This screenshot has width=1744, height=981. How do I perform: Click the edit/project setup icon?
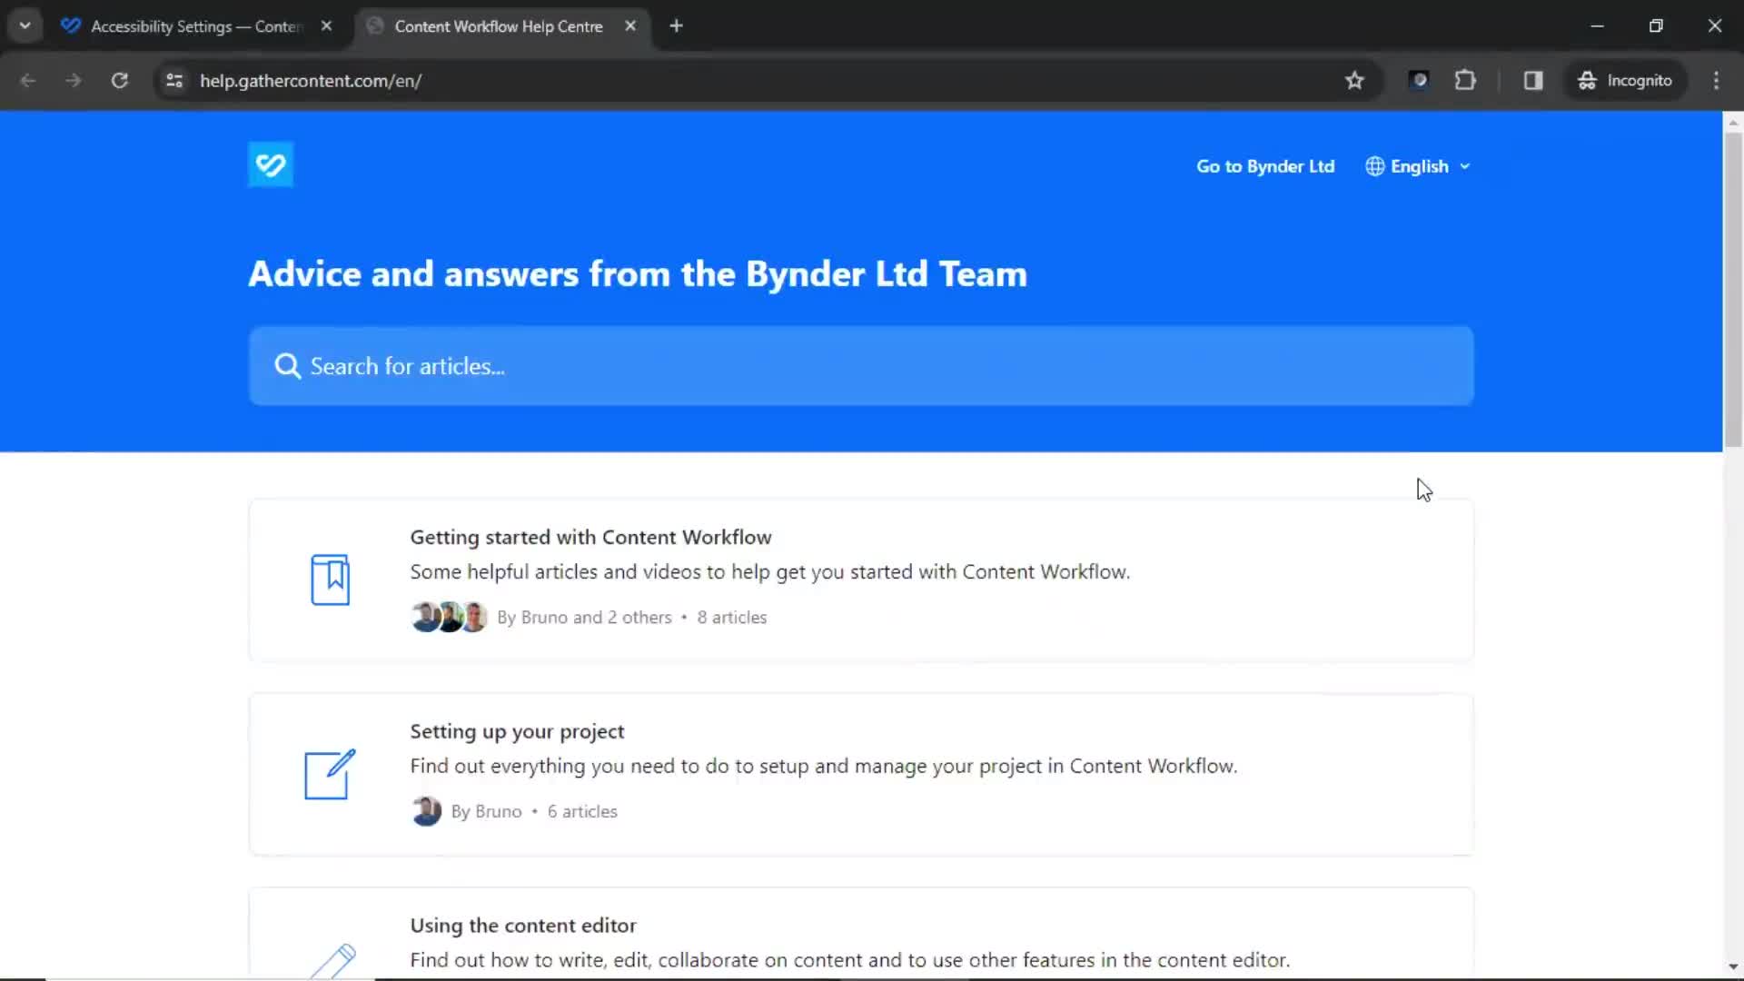328,774
